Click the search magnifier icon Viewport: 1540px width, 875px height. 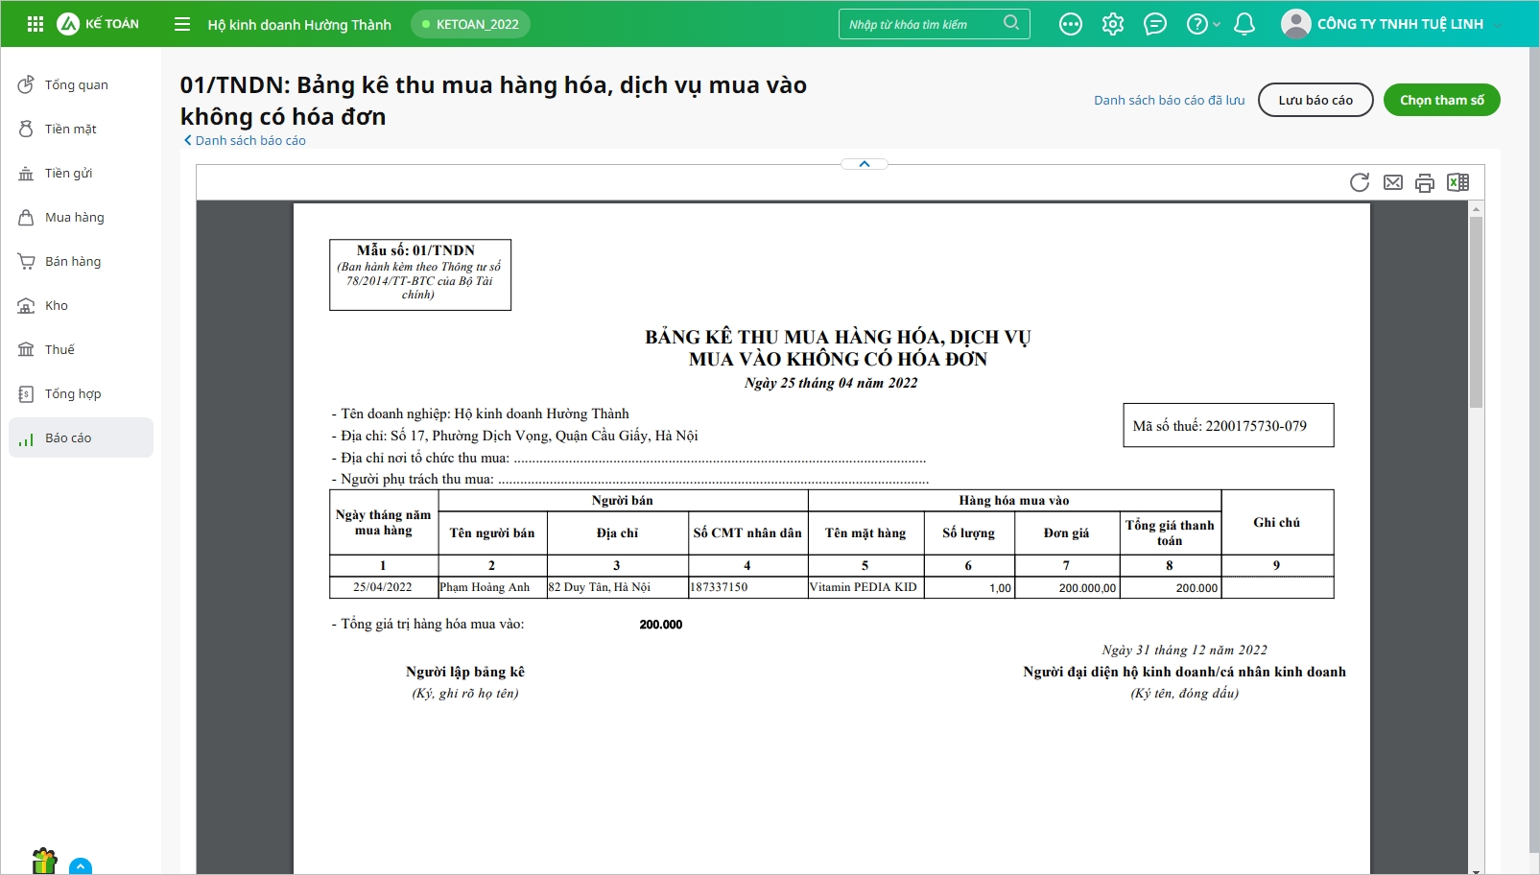click(x=1011, y=23)
